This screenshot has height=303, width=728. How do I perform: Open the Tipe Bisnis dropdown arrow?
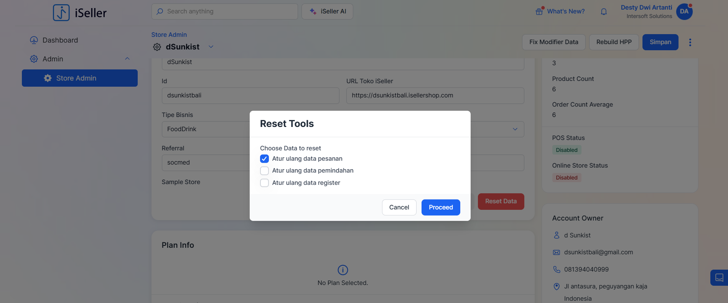click(x=515, y=129)
